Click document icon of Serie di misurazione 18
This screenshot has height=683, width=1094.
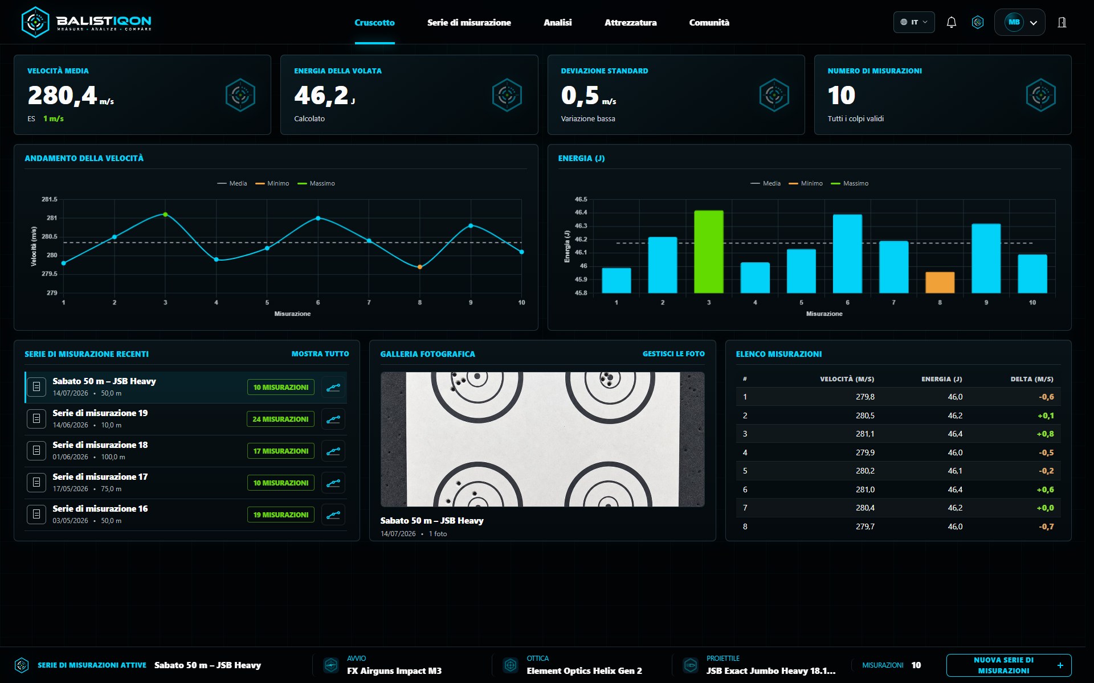click(36, 451)
